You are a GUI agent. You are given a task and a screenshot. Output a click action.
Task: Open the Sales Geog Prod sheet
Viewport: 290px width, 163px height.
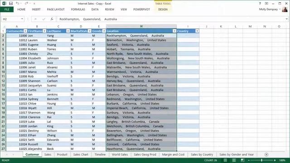click(145, 154)
